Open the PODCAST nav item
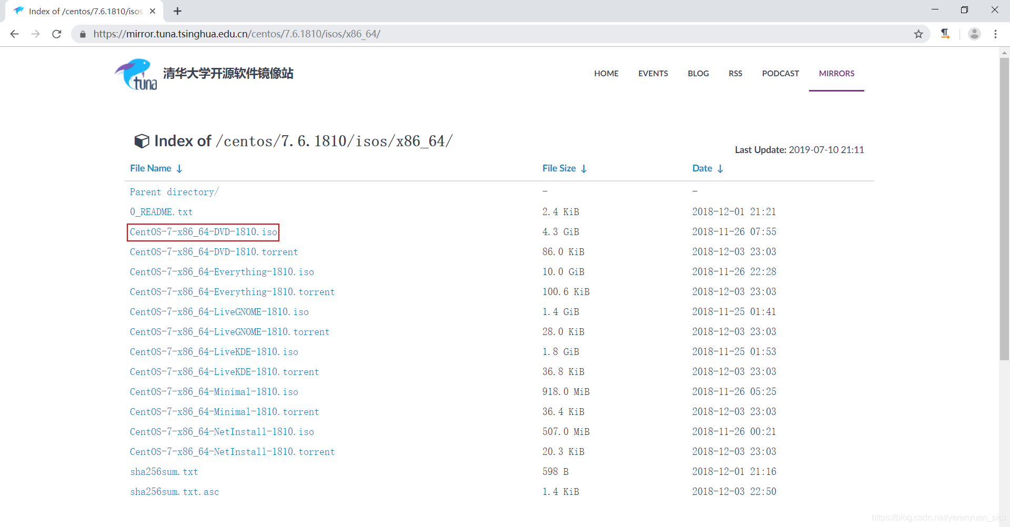The height and width of the screenshot is (527, 1010). coord(780,74)
